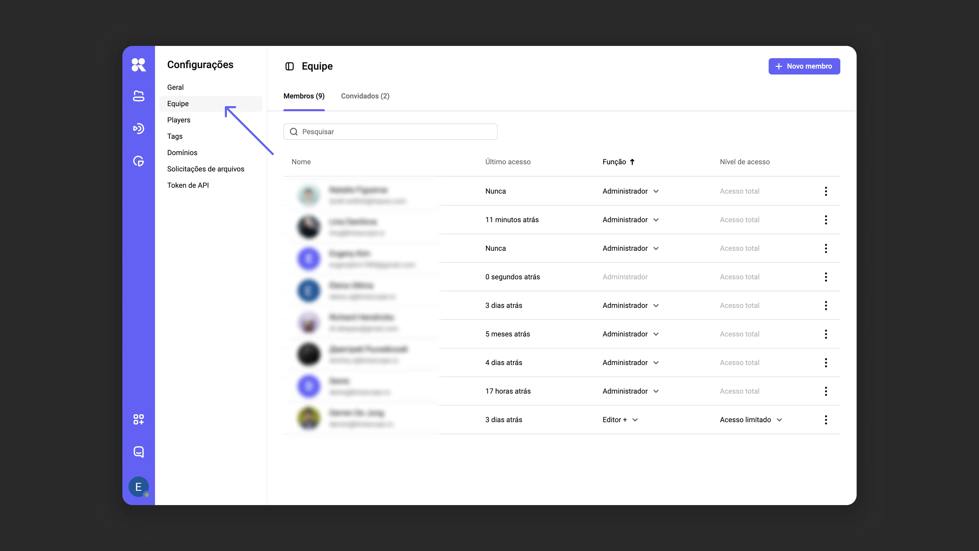Toggle the sidebar panel icon beside Equipe
The height and width of the screenshot is (551, 979).
tap(290, 66)
